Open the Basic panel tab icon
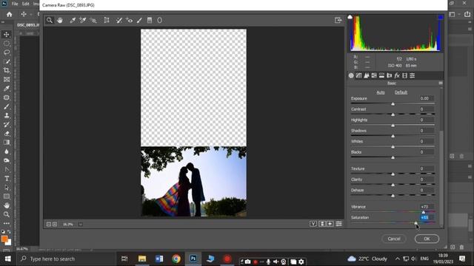This screenshot has width=474, height=266. pyautogui.click(x=351, y=75)
